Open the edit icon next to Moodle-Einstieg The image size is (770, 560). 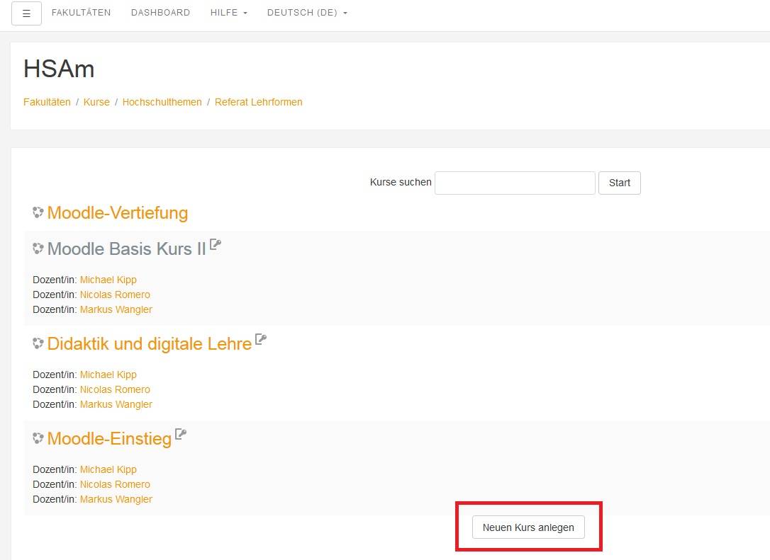coord(180,433)
